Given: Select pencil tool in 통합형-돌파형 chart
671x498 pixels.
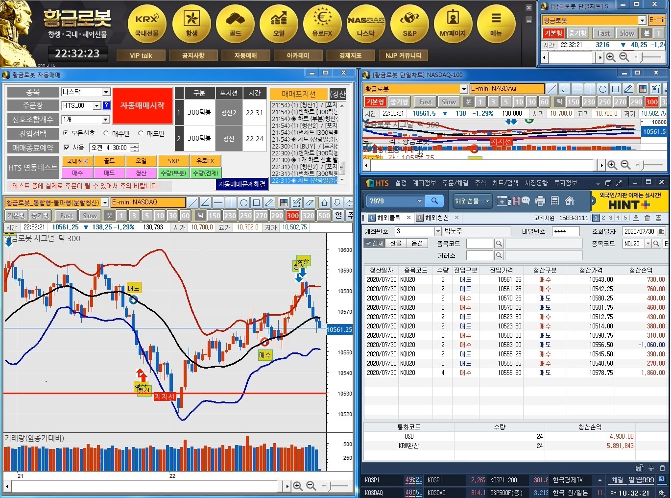Looking at the screenshot, I should (269, 202).
